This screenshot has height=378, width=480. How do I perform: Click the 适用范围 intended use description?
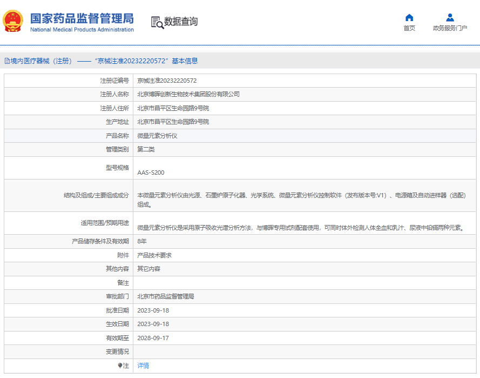(301, 228)
